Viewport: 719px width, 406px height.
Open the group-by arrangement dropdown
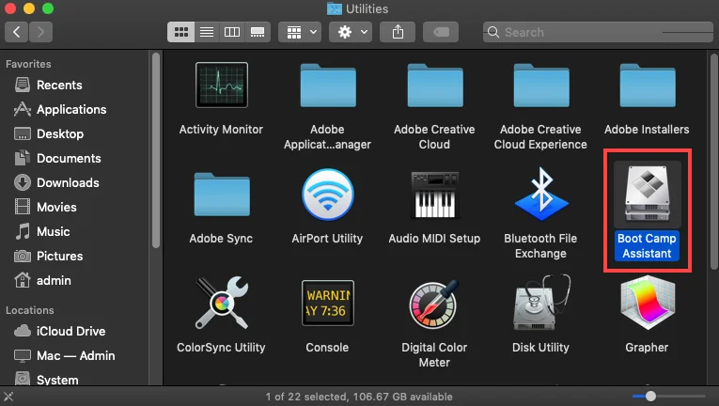tap(301, 32)
